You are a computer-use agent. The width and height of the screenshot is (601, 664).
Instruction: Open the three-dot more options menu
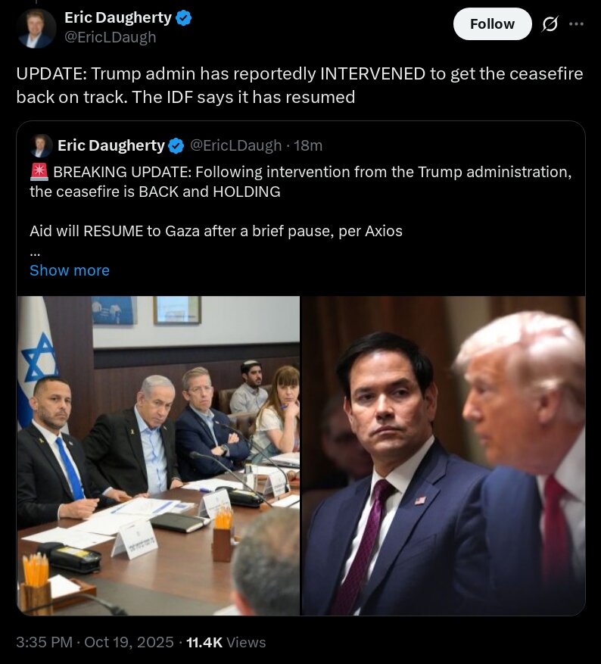tap(576, 24)
